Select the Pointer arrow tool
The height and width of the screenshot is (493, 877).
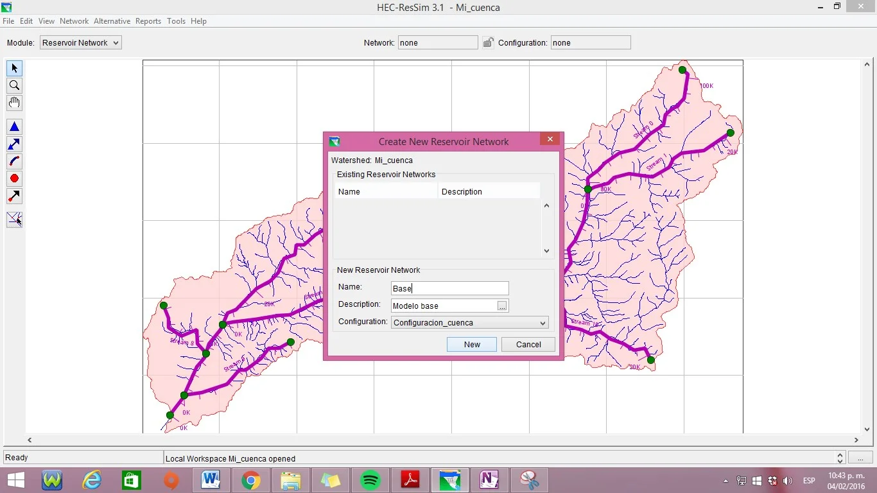pos(14,68)
